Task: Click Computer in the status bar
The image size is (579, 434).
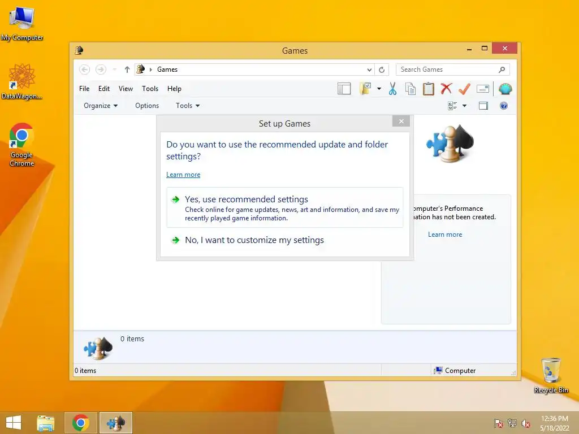Action: pos(455,371)
